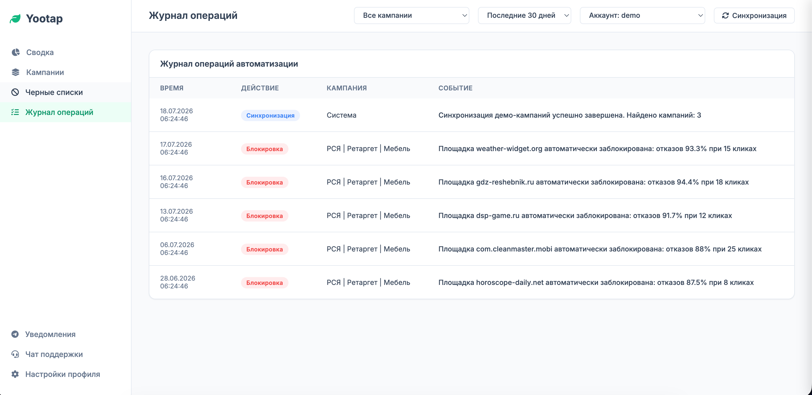
Task: Open Черные списки in sidebar
Action: [66, 92]
